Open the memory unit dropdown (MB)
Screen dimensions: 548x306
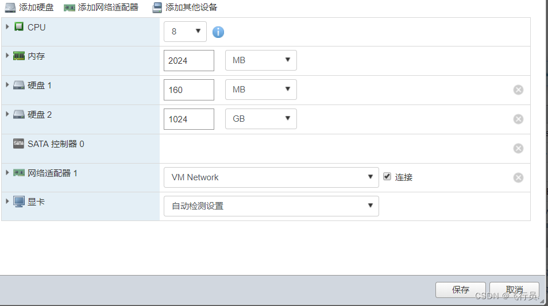coord(261,60)
